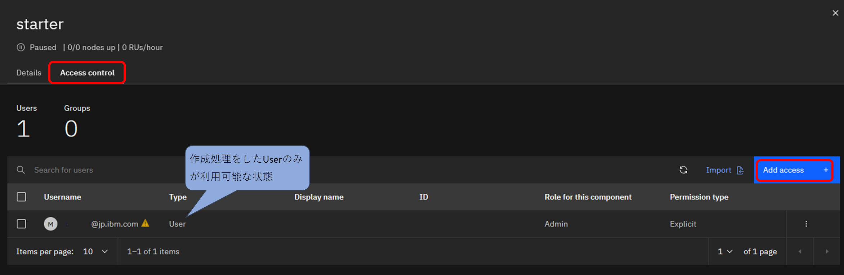Screen dimensions: 844x275
Task: Click the Username column header
Action: coord(63,197)
